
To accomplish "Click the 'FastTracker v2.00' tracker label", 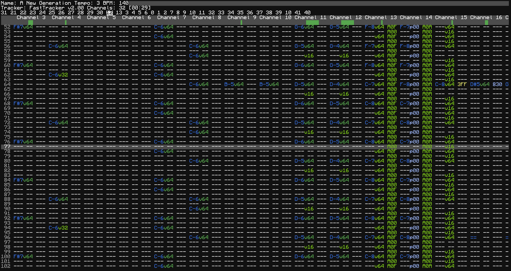I will point(57,8).
